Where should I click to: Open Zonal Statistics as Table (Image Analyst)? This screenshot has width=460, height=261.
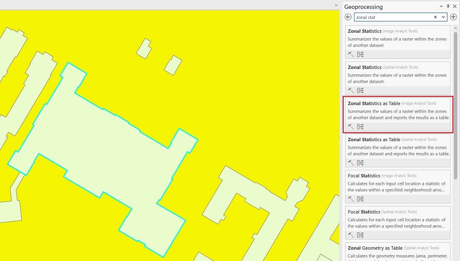pyautogui.click(x=374, y=103)
